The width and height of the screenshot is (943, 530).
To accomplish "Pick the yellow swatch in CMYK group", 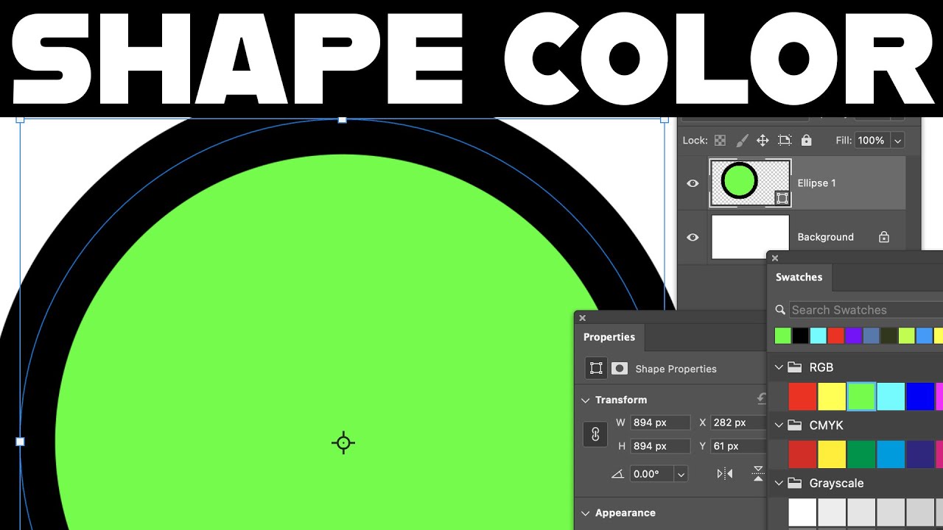I will point(832,454).
